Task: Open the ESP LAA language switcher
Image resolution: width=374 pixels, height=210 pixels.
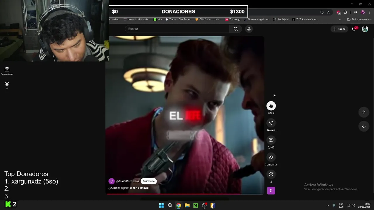Action: pos(341,205)
